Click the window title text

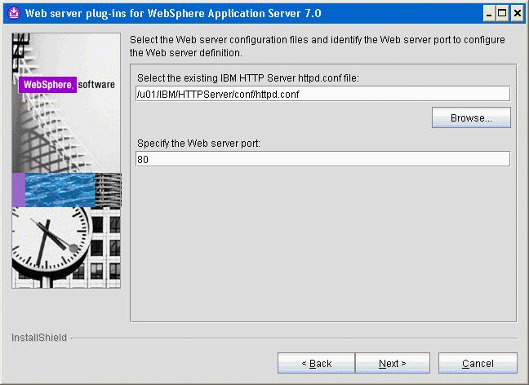[x=173, y=14]
